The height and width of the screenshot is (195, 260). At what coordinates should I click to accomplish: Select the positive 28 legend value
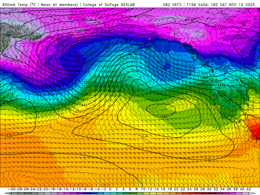point(202,189)
